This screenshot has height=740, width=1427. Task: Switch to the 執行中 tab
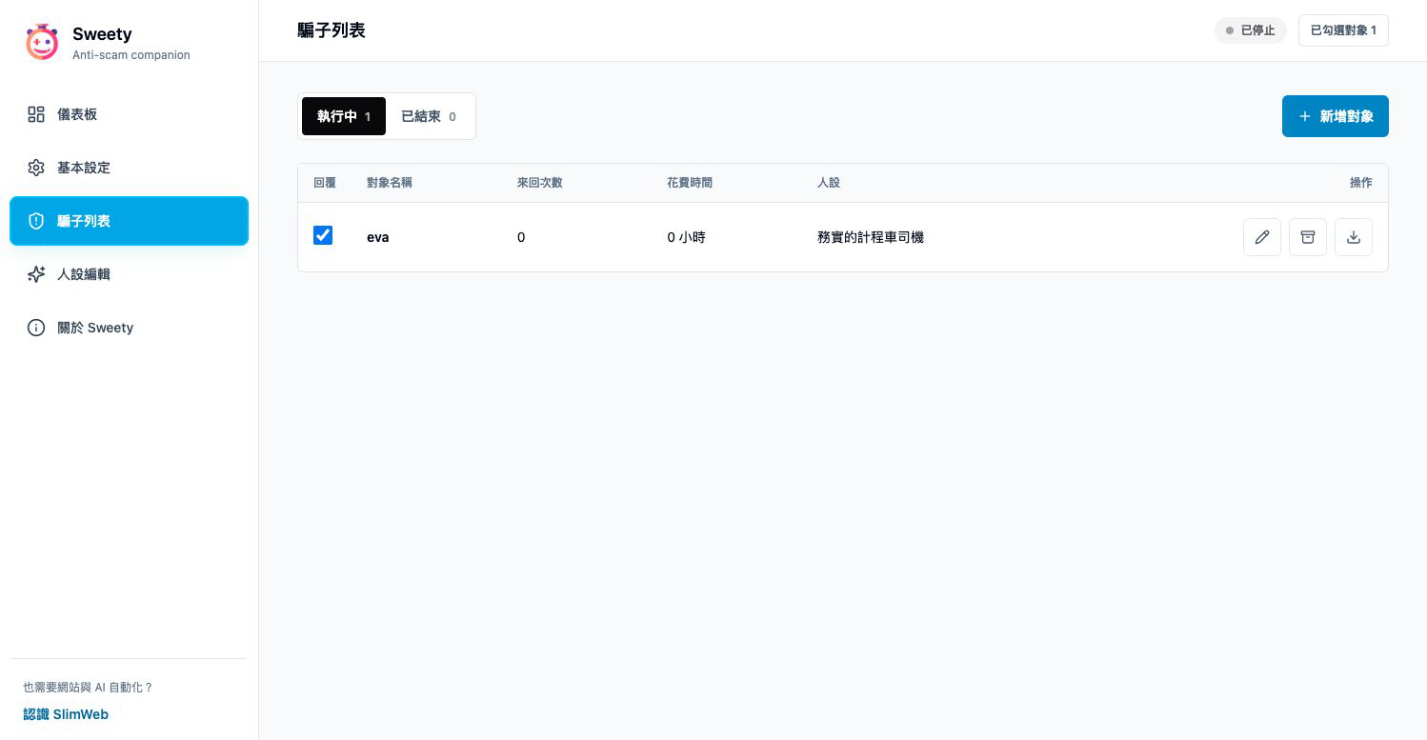coord(344,116)
